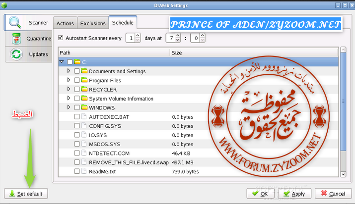Viewport: 355px width, 204px height.
Task: Check the MSDOS.SYS checkbox
Action: (x=77, y=144)
